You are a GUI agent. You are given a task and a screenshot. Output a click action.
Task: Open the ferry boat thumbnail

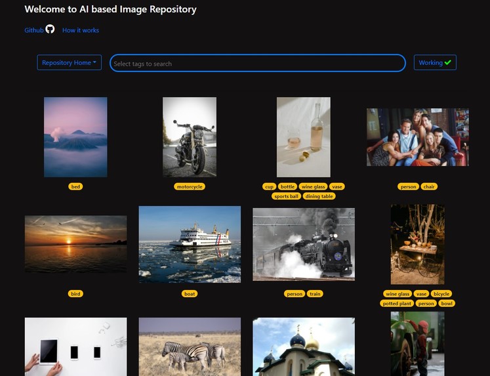pyautogui.click(x=190, y=244)
